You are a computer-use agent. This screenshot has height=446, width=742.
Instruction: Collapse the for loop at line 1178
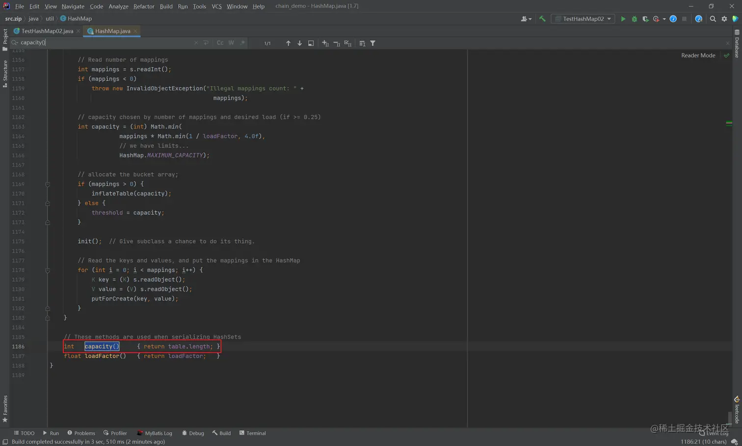click(x=48, y=270)
